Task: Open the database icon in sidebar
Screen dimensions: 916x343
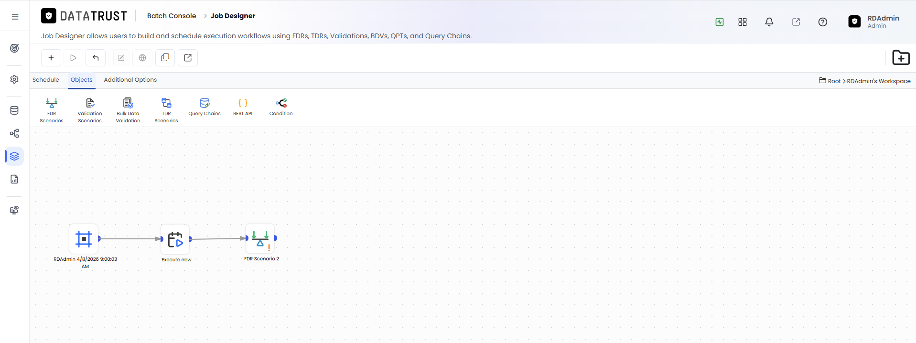Action: pyautogui.click(x=14, y=110)
